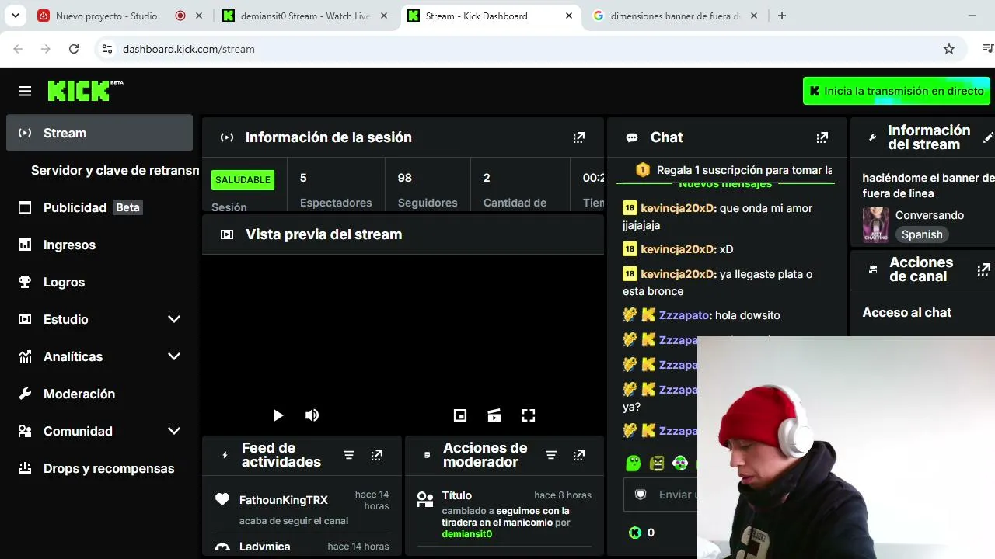The height and width of the screenshot is (559, 995).
Task: Pop out the Chat panel
Action: (822, 137)
